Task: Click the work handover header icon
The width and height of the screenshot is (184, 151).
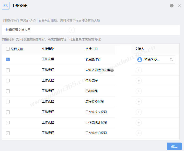Action: point(6,6)
